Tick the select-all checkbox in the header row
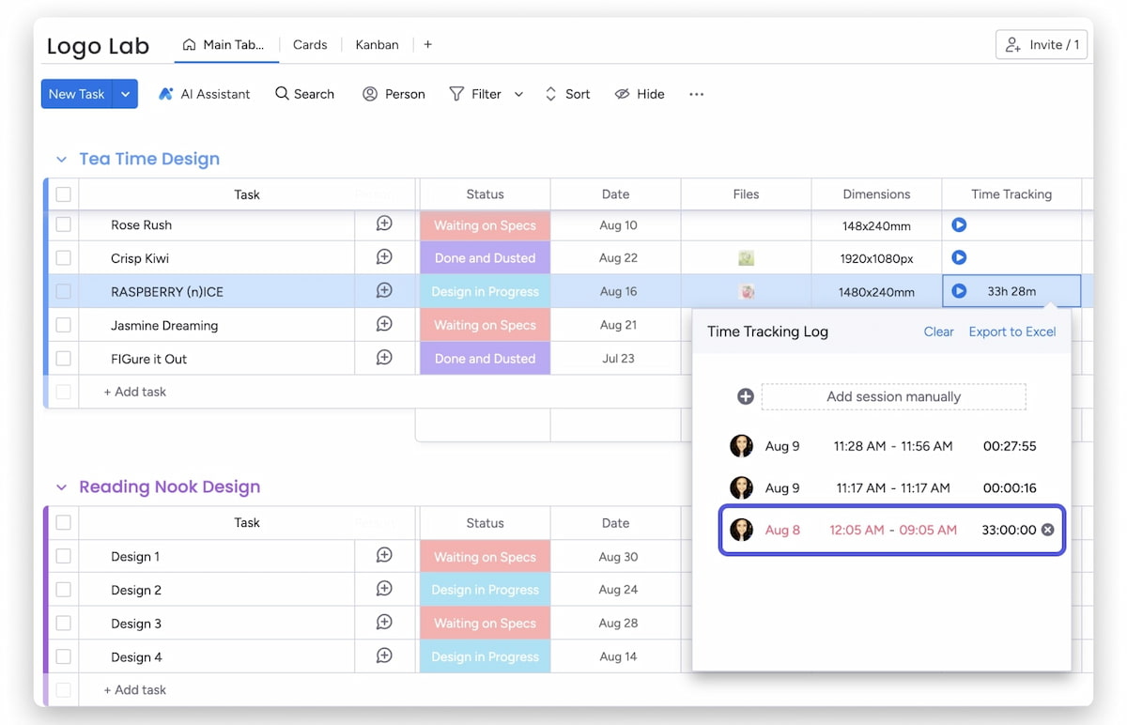This screenshot has height=725, width=1127. click(62, 193)
